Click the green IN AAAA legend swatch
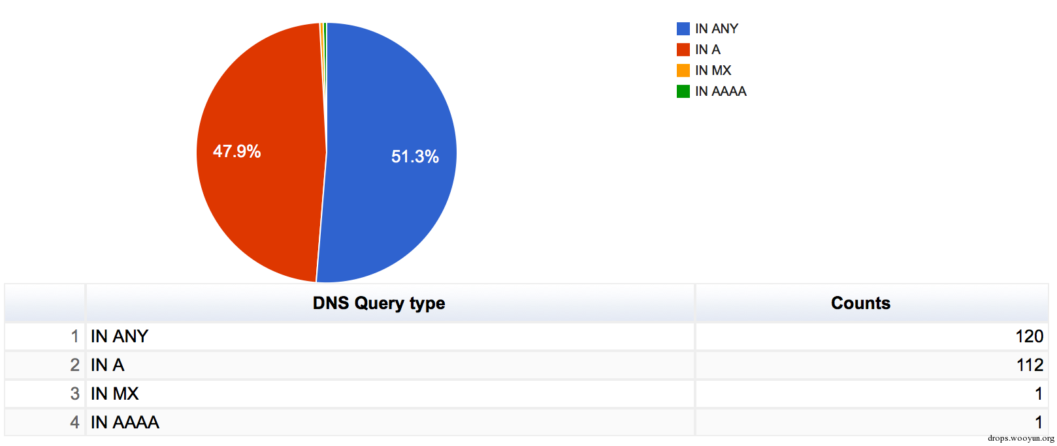1057x446 pixels. (683, 91)
